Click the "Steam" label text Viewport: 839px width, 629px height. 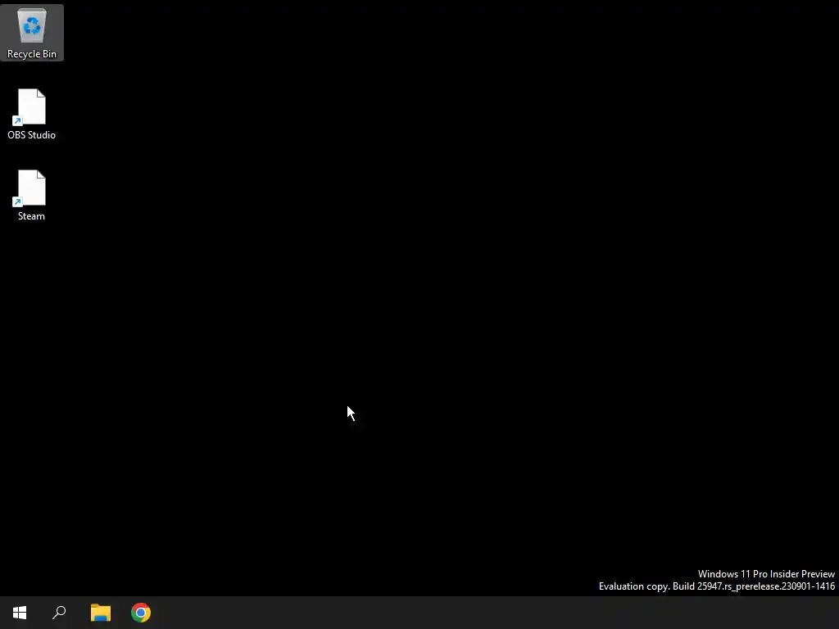click(32, 216)
